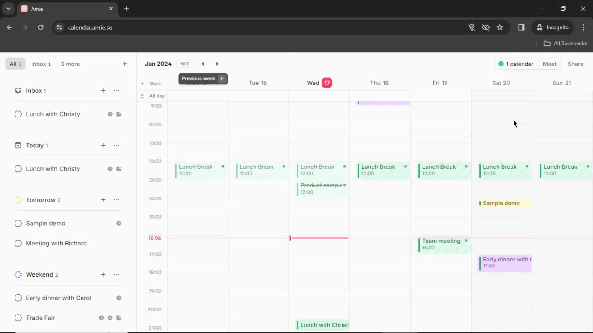Click the Share calendar icon

(575, 64)
